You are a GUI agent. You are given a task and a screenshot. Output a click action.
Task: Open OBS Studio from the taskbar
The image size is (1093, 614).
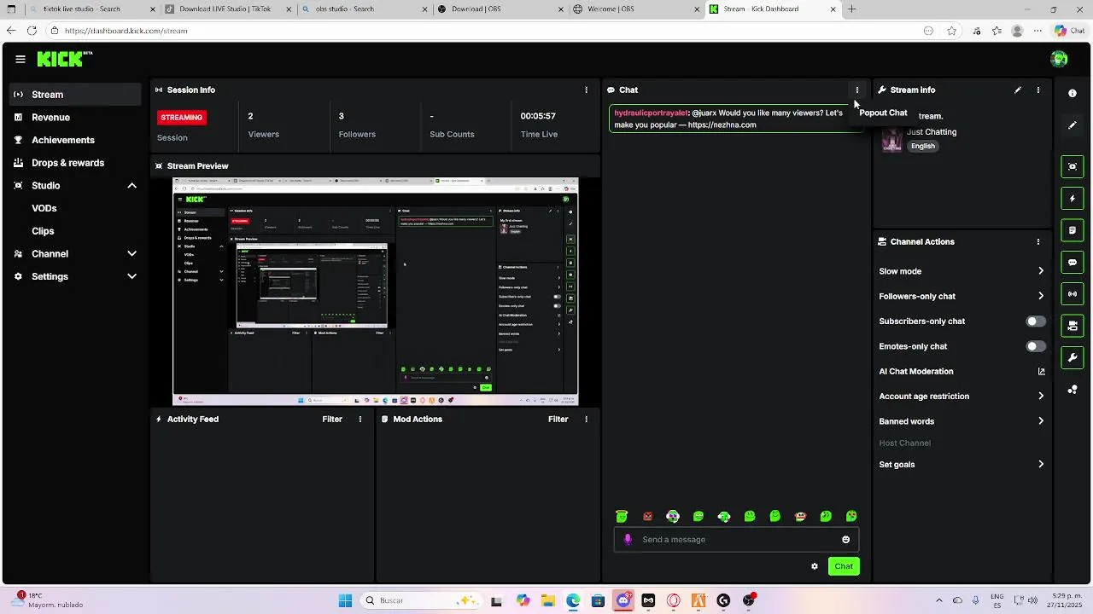[x=749, y=600]
